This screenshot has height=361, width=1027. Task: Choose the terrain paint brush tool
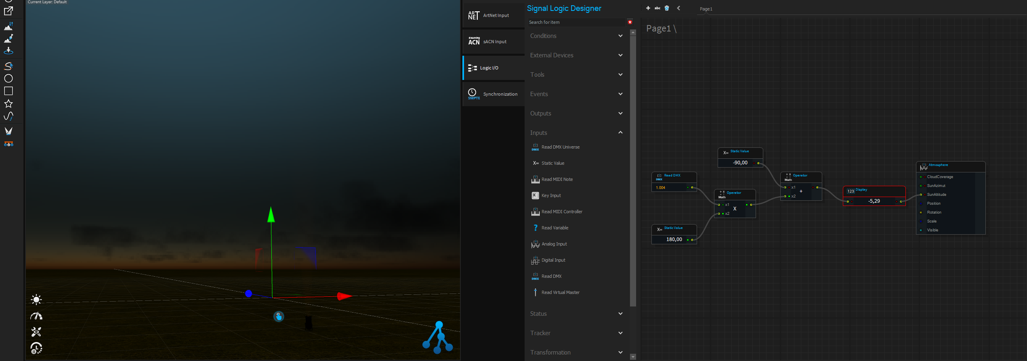coord(8,39)
